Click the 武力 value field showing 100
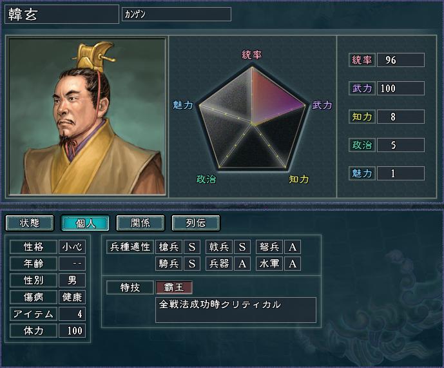Viewport: 444px width, 368px height. click(400, 88)
